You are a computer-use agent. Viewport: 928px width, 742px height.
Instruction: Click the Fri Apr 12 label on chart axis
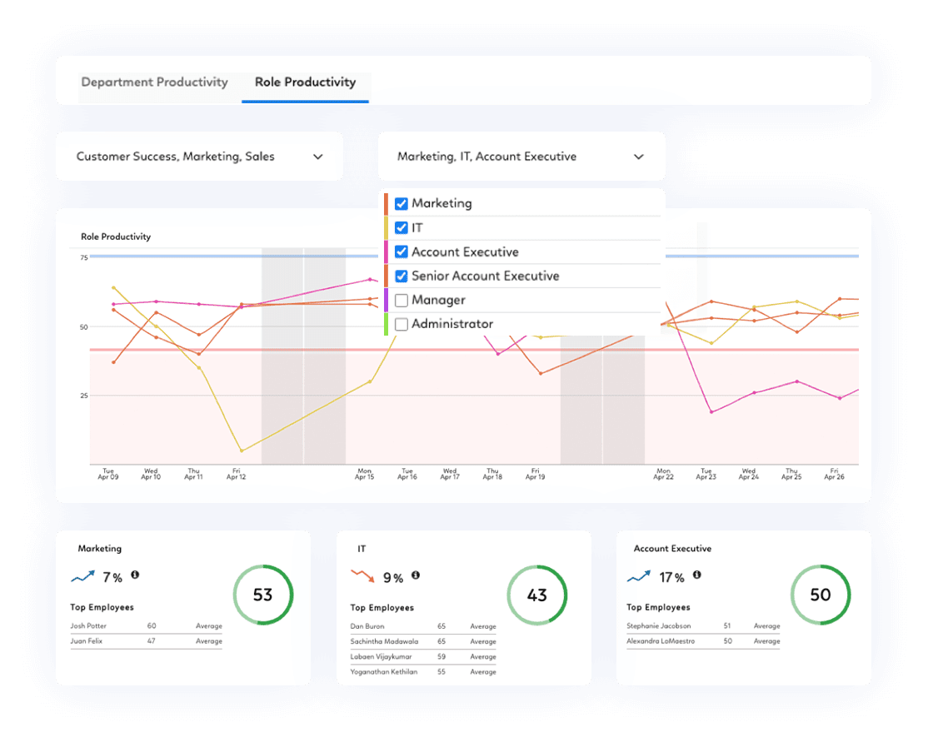236,474
